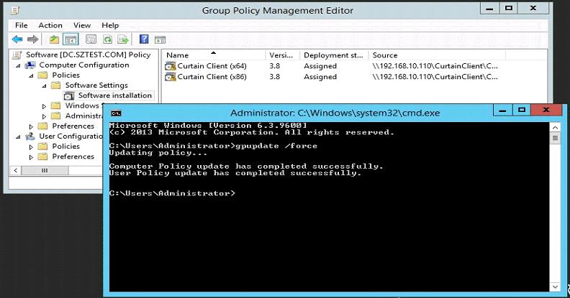Collapse the Software Settings node

pos(42,85)
